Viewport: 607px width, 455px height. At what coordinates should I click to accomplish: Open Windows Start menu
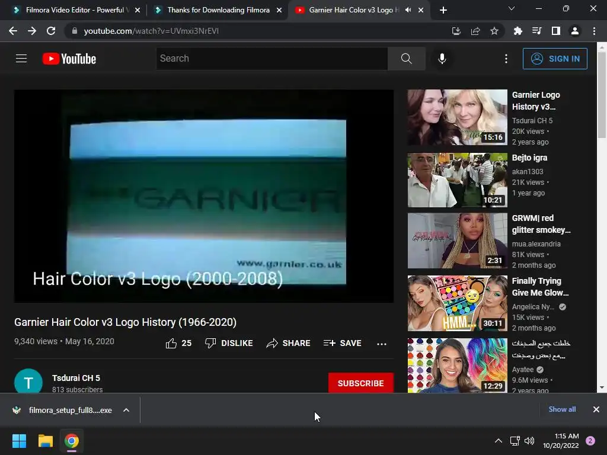(19, 441)
